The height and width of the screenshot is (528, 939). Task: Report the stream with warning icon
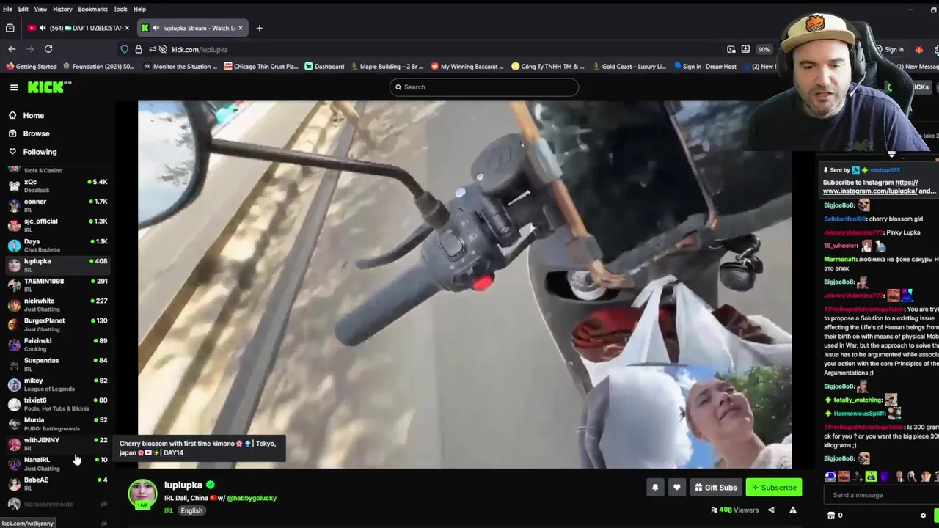click(792, 510)
